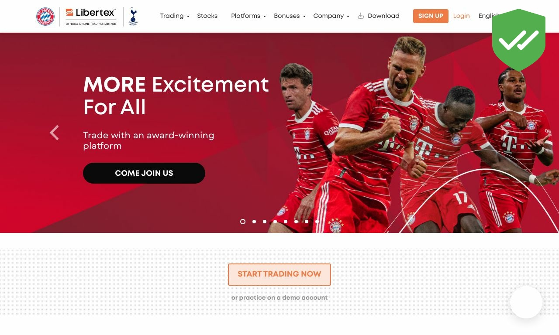The height and width of the screenshot is (335, 559).
Task: Expand the Trading dropdown menu
Action: pos(175,16)
